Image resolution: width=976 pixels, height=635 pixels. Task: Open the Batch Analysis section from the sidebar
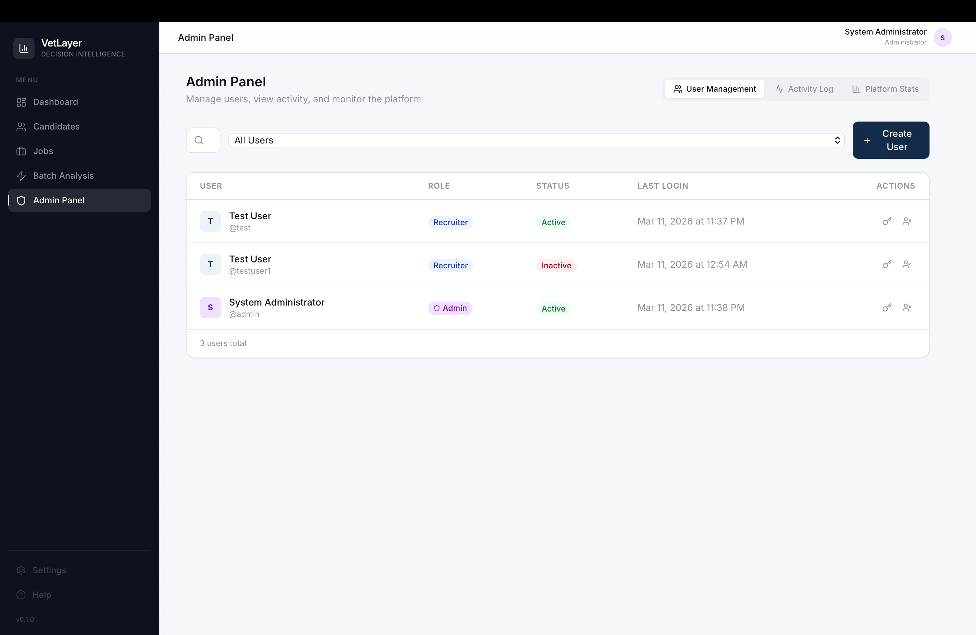[63, 176]
